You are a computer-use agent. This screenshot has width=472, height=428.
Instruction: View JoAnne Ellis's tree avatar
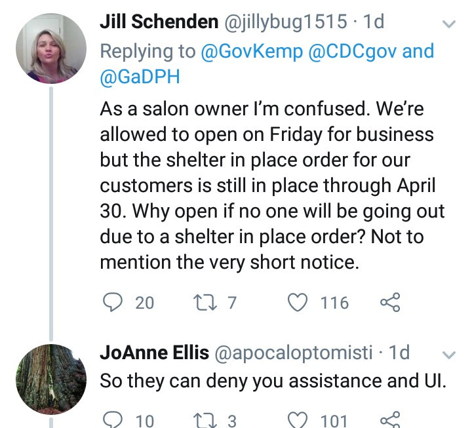(x=50, y=378)
